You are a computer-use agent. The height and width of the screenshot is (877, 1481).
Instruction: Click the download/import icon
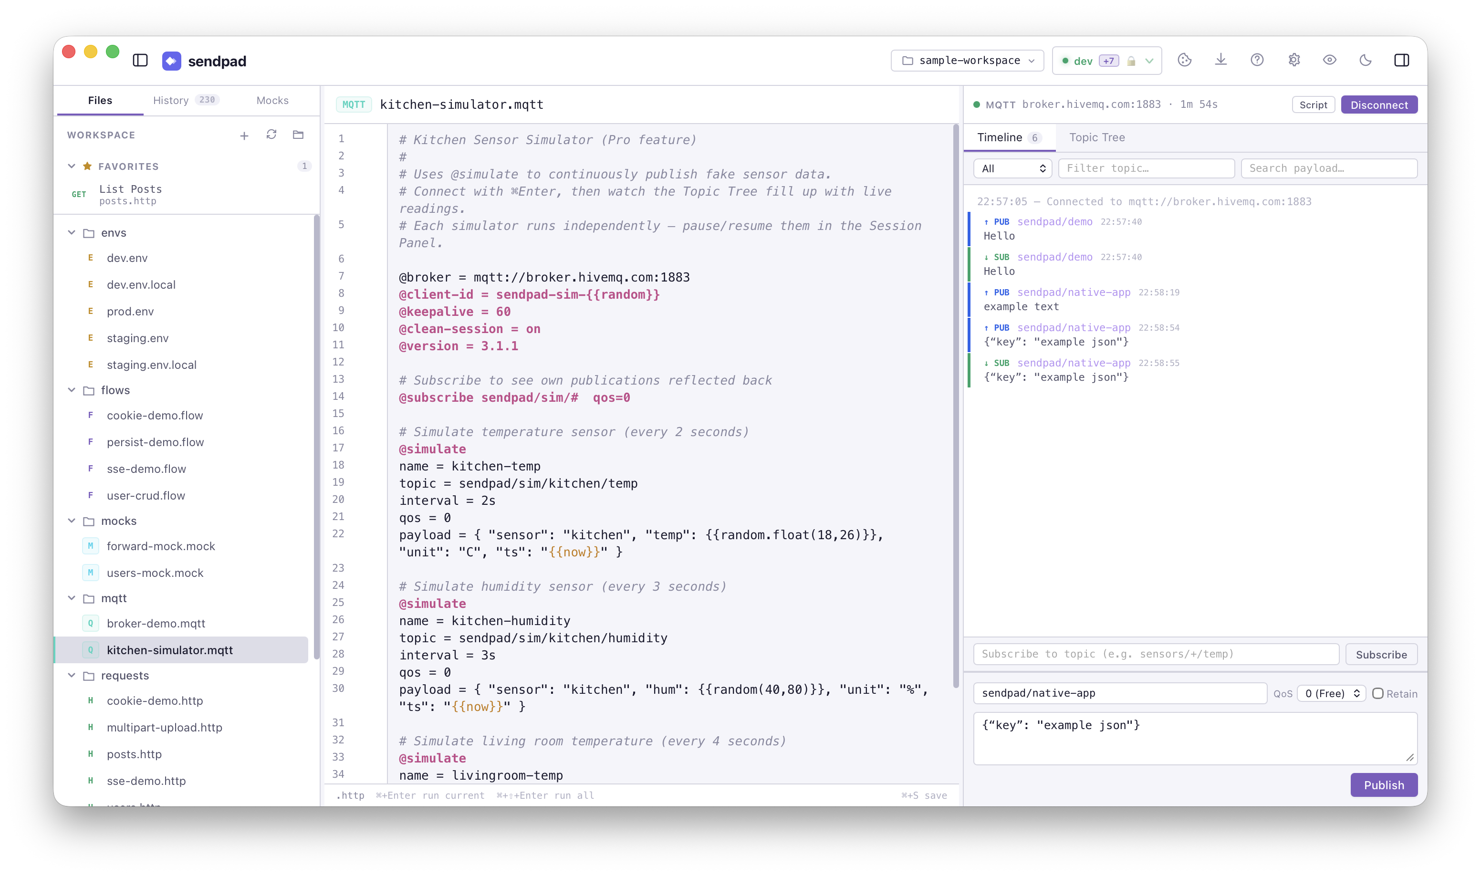[1221, 60]
